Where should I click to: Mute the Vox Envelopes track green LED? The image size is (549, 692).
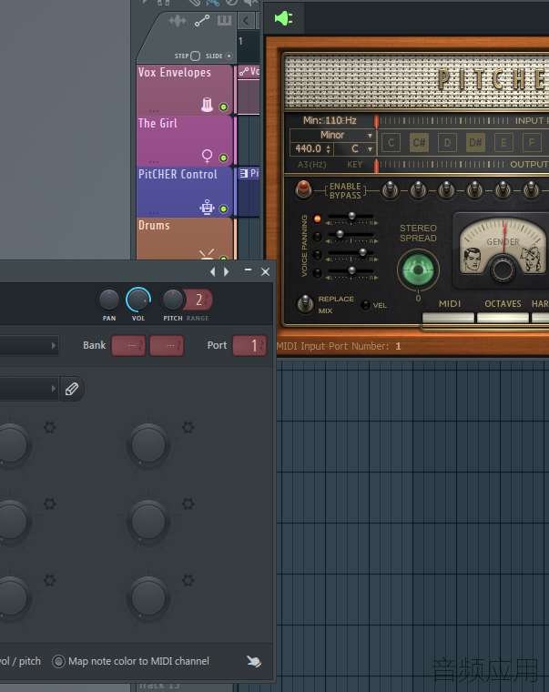(x=223, y=107)
